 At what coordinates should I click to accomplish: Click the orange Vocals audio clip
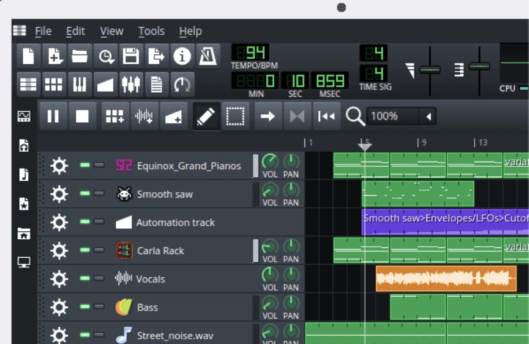tap(446, 279)
